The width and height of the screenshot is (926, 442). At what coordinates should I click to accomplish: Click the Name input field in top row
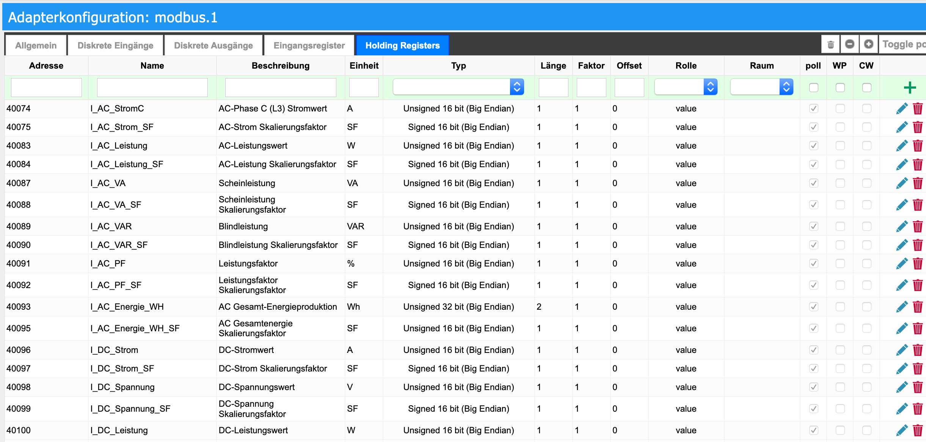[x=152, y=88]
